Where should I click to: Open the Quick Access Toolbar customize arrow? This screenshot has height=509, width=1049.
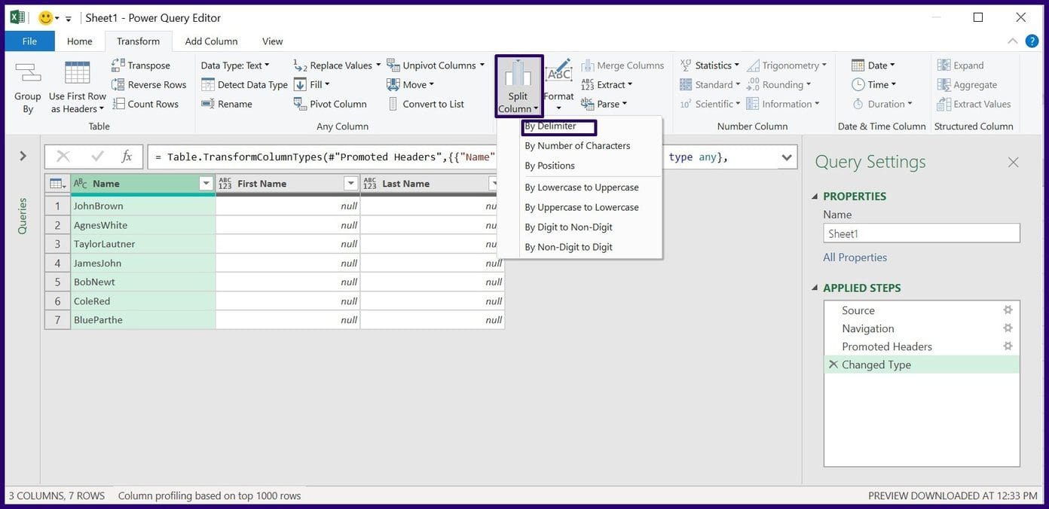(69, 18)
